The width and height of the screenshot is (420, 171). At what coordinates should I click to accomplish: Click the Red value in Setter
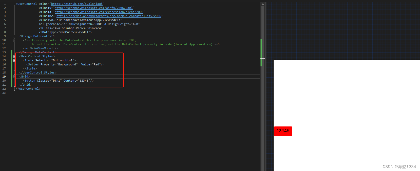point(96,64)
